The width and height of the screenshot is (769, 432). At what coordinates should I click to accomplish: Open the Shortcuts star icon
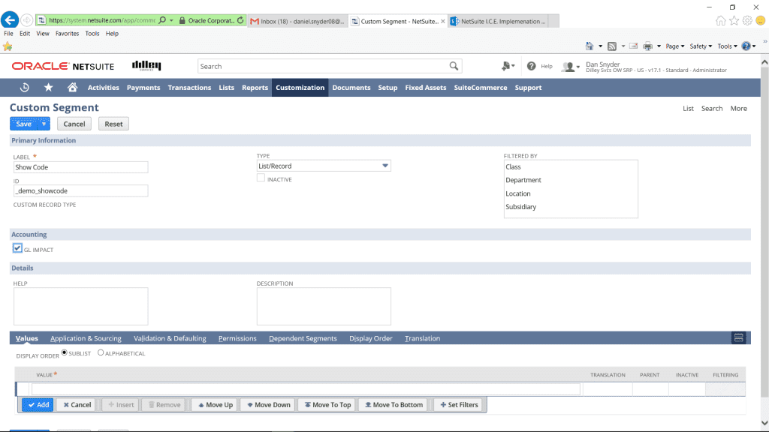(48, 88)
